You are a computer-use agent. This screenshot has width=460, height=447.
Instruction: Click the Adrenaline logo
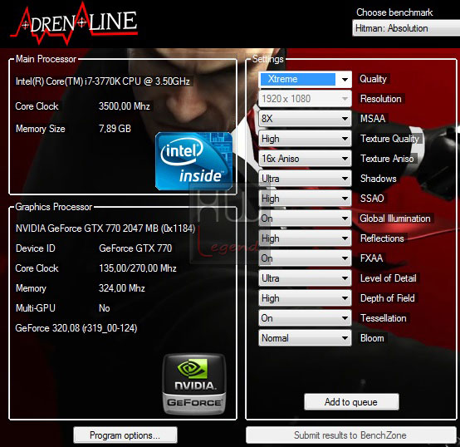74,24
